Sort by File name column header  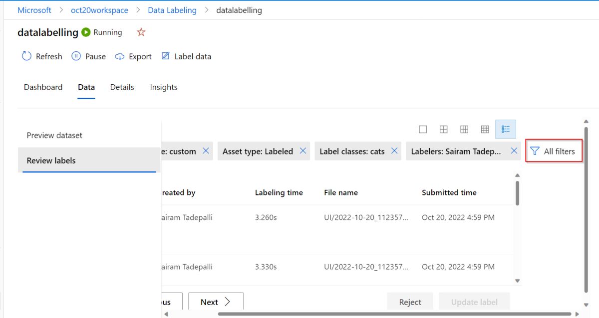pyautogui.click(x=341, y=192)
